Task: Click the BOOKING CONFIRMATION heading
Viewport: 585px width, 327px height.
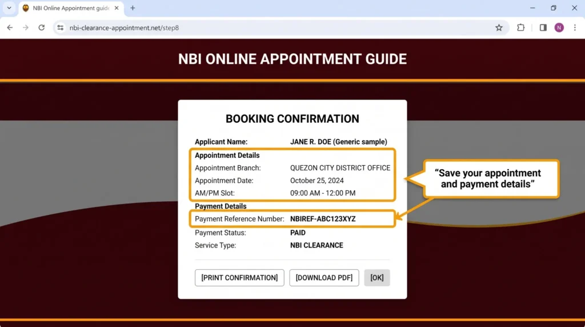Action: pyautogui.click(x=292, y=119)
